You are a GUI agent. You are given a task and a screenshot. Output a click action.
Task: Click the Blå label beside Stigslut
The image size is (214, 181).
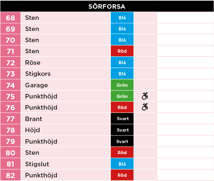click(122, 164)
